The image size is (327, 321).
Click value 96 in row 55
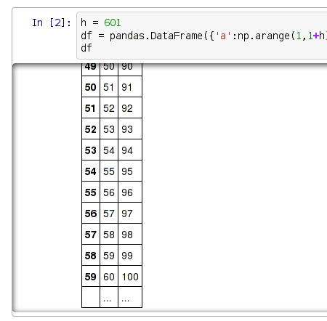130,192
